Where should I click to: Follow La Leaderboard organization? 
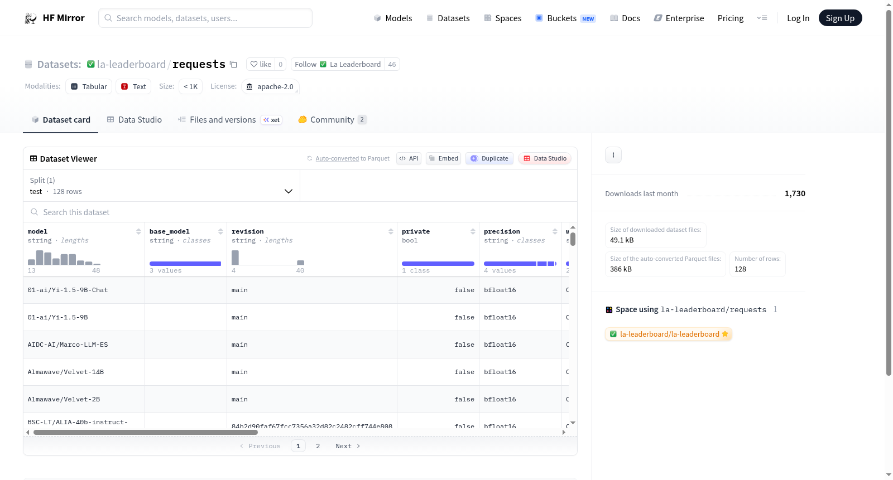338,65
